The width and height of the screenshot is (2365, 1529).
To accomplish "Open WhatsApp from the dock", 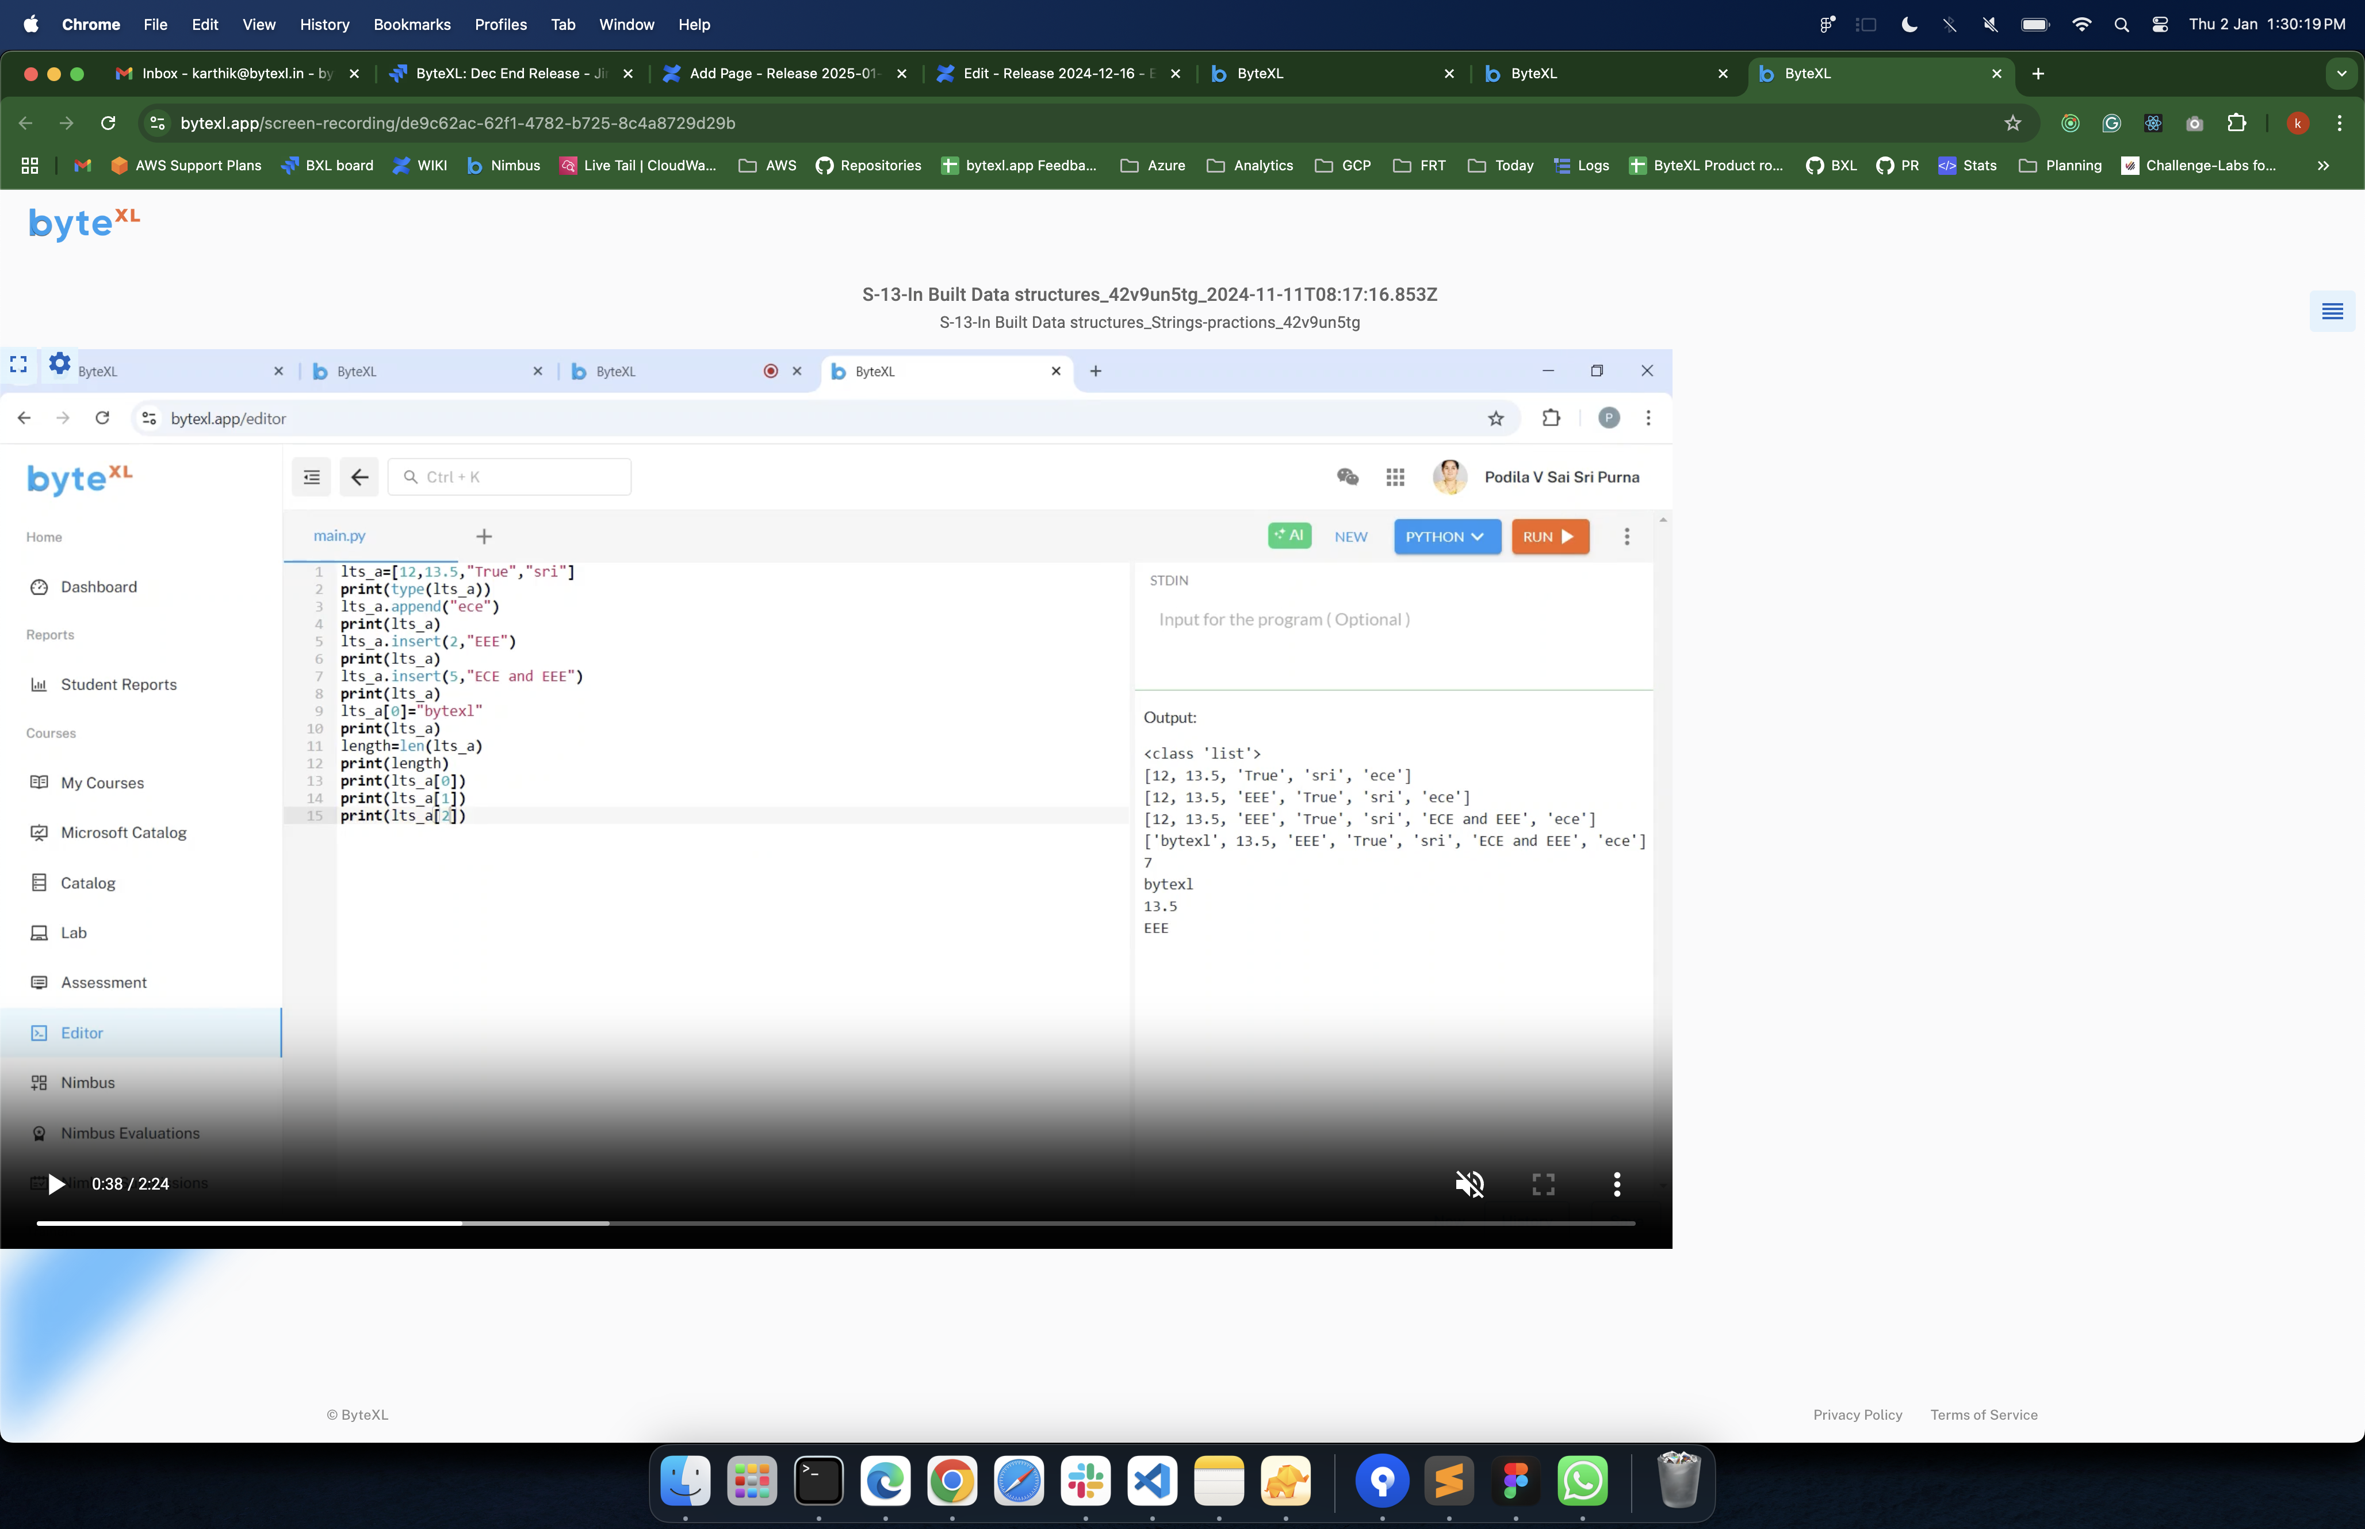I will pyautogui.click(x=1582, y=1481).
